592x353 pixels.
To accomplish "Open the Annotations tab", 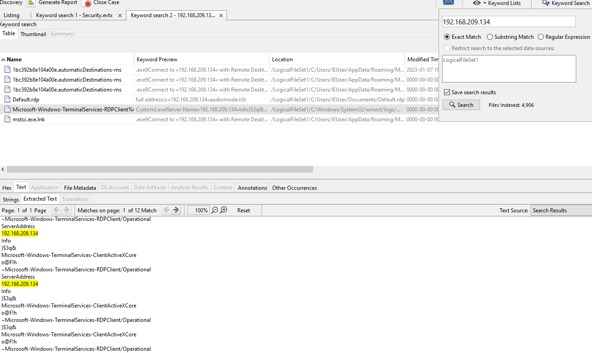I will (252, 188).
